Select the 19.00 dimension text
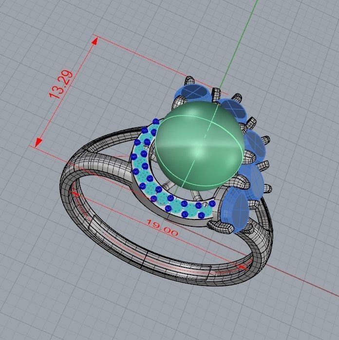Image resolution: width=339 pixels, height=340 pixels. click(x=162, y=228)
